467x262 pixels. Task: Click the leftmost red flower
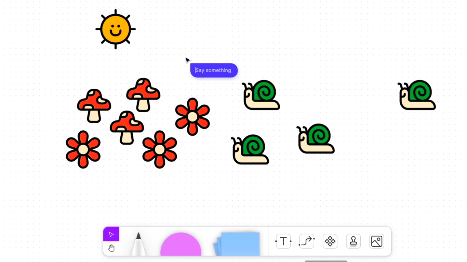pyautogui.click(x=83, y=149)
